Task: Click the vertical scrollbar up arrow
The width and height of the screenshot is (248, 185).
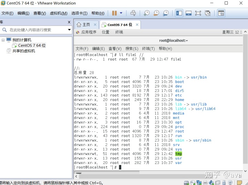Action: [x=245, y=32]
